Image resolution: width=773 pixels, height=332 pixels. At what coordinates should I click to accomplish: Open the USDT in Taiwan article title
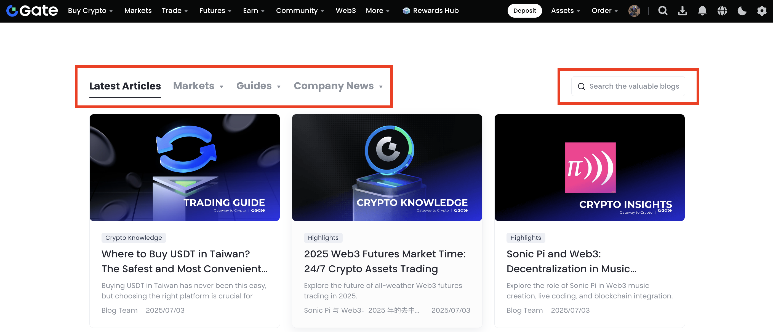click(x=184, y=261)
